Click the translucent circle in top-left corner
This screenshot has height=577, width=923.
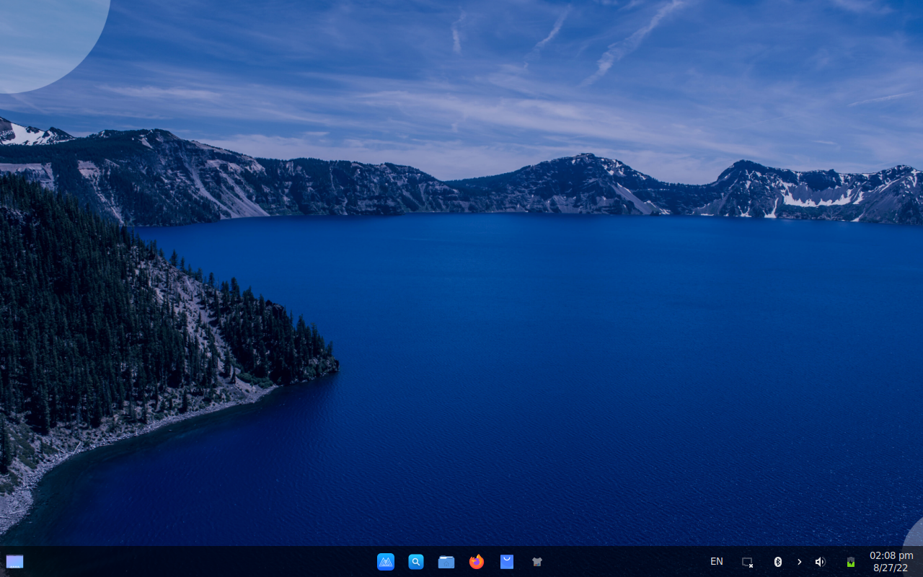coord(43,36)
